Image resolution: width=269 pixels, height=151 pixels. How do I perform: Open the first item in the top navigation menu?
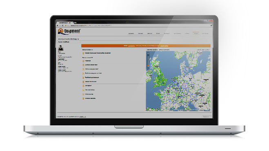coord(131,33)
